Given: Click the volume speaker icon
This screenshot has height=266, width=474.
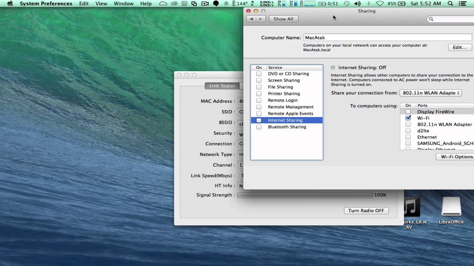Looking at the screenshot, I should point(357,3).
